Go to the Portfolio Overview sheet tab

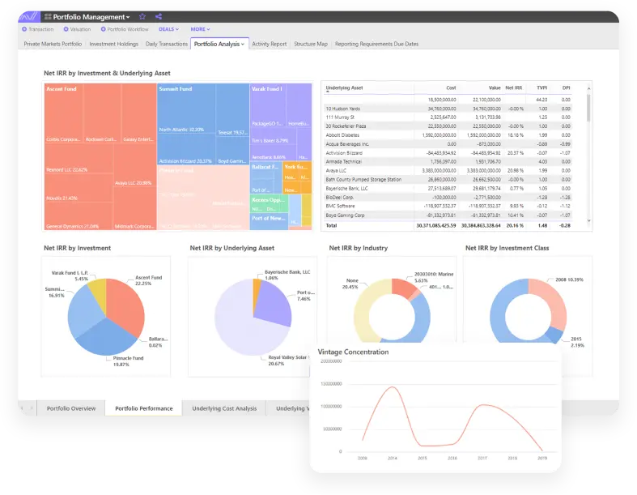click(x=71, y=408)
